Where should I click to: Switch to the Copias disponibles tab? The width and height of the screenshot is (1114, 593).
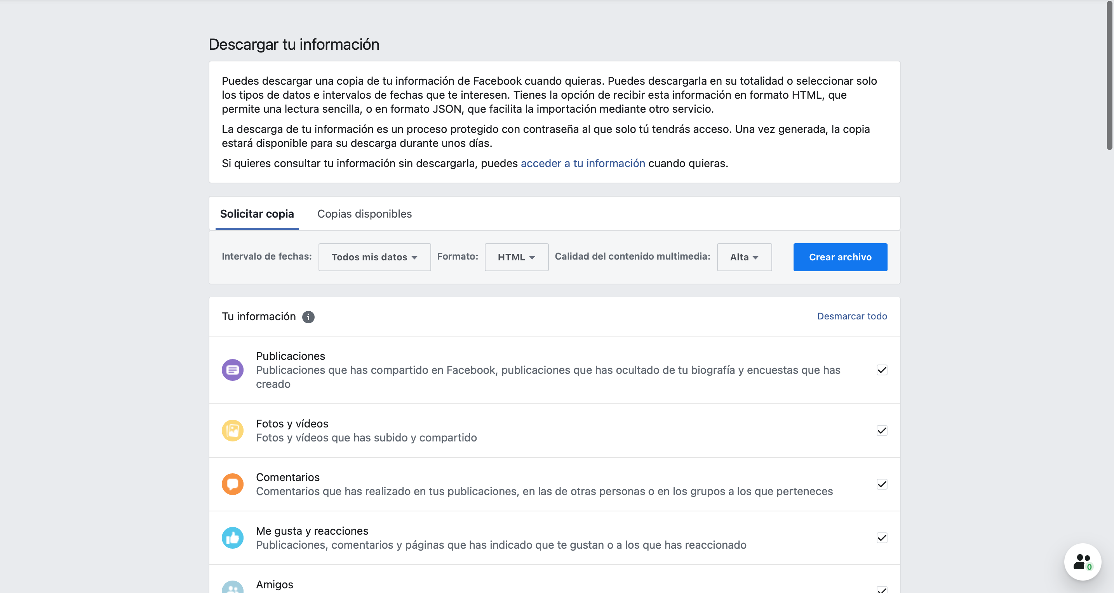click(x=364, y=214)
